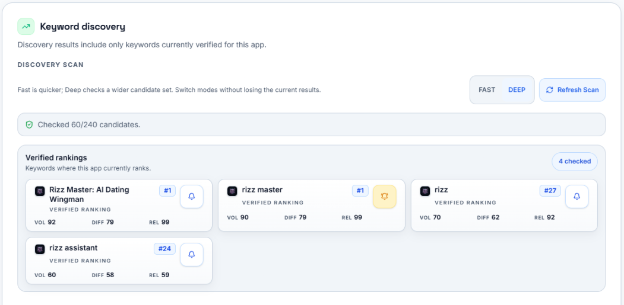Click the #24 rank badge

tap(164, 249)
